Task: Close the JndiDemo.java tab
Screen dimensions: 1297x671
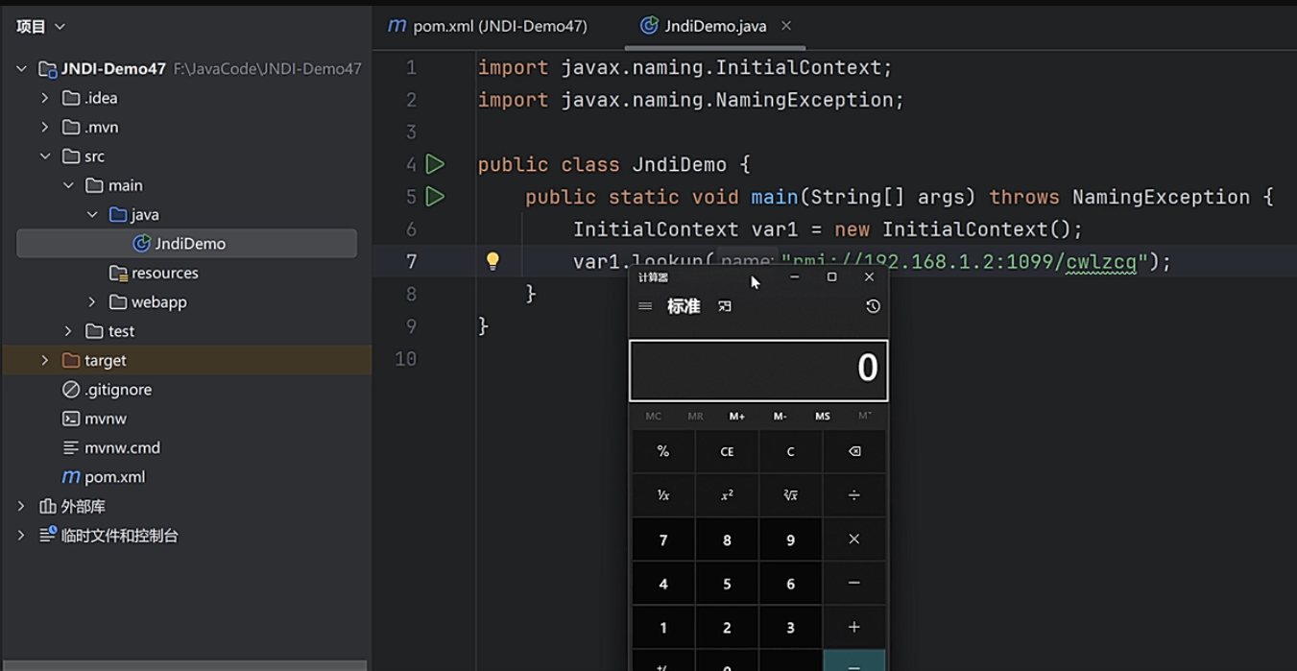Action: (786, 26)
